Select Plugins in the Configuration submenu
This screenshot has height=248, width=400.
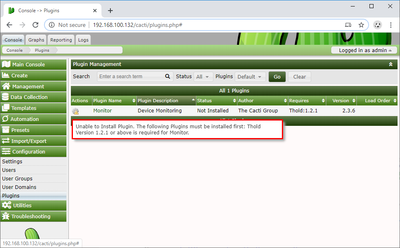[33, 196]
